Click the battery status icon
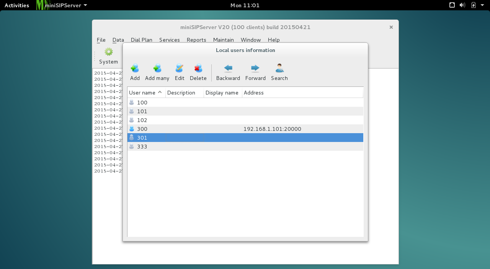The width and height of the screenshot is (490, 269). [474, 5]
